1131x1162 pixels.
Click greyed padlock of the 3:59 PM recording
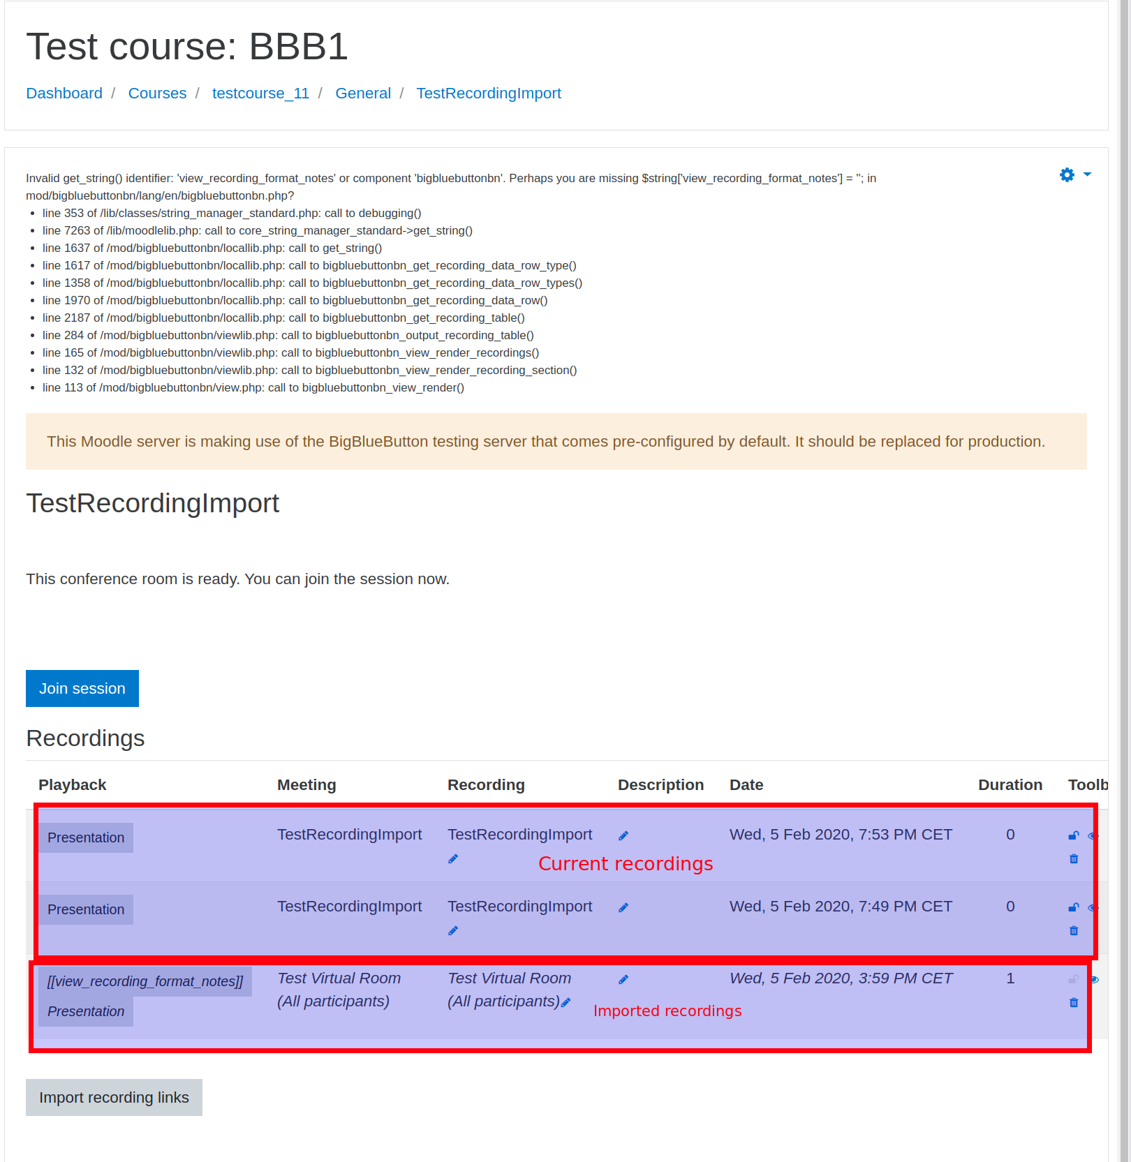[x=1074, y=979]
